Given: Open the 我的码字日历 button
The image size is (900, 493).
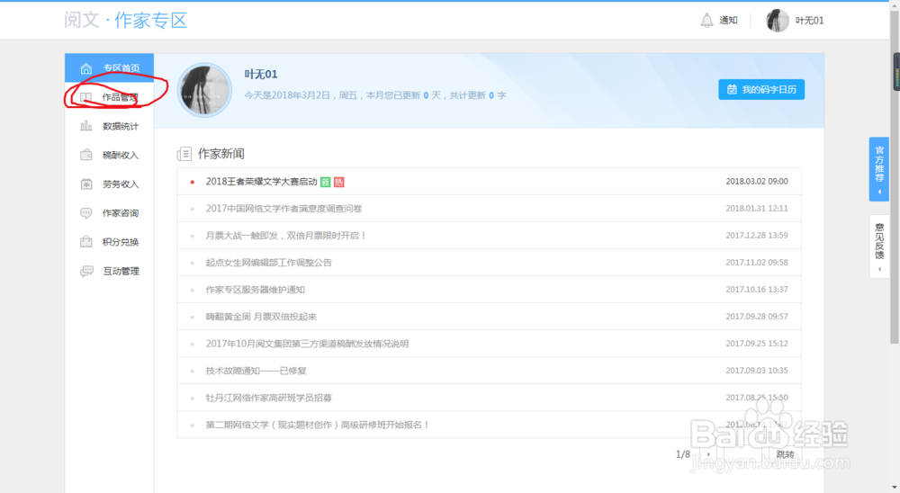Looking at the screenshot, I should tap(761, 90).
